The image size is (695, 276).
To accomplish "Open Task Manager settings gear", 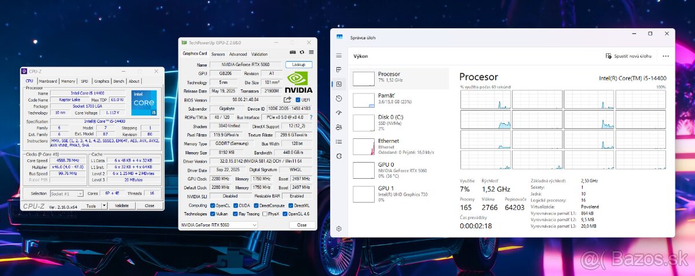I will click(339, 229).
